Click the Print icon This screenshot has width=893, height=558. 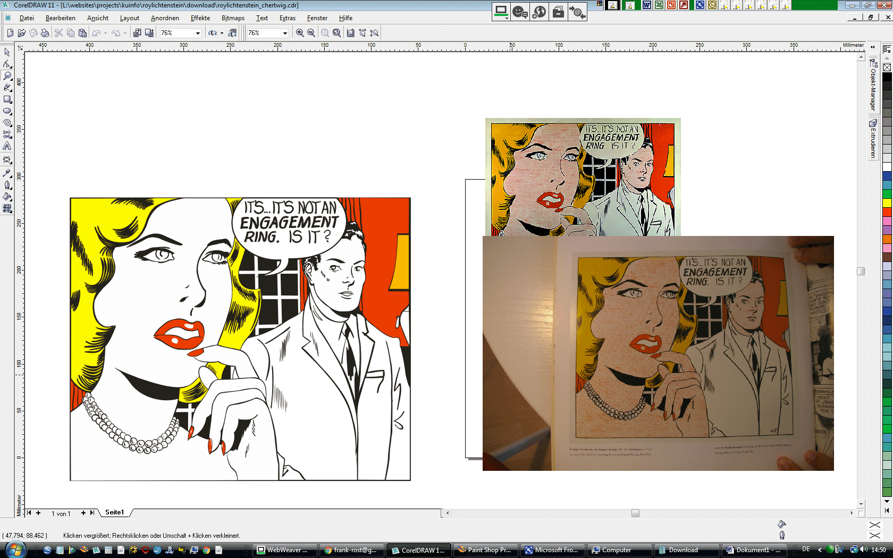pyautogui.click(x=45, y=33)
